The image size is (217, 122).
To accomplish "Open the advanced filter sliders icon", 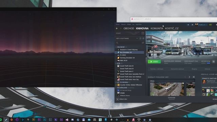I will tap(143, 43).
